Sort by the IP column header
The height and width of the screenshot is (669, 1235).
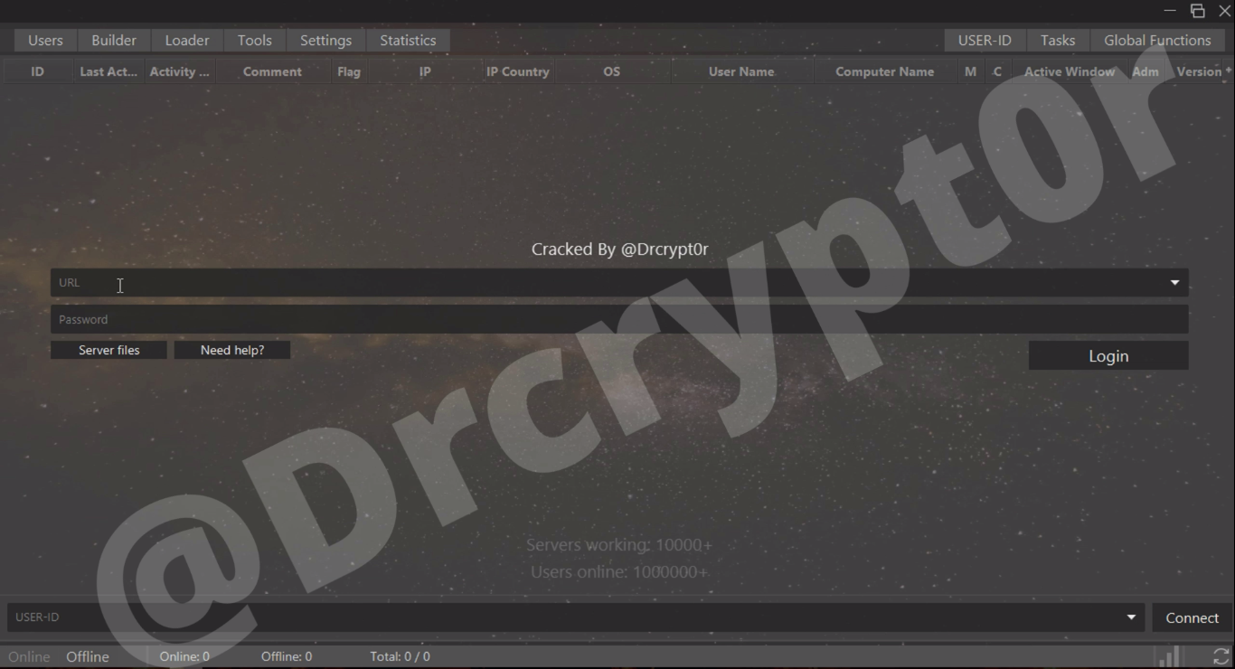point(425,71)
